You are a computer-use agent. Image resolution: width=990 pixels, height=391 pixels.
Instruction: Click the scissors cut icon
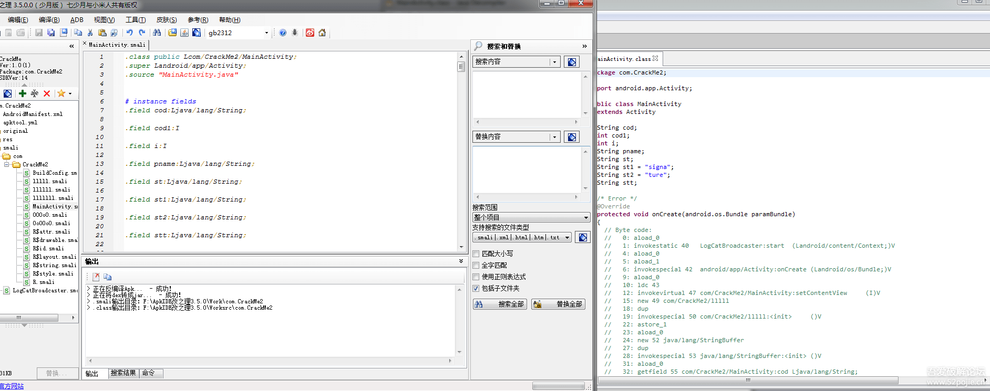tap(90, 33)
